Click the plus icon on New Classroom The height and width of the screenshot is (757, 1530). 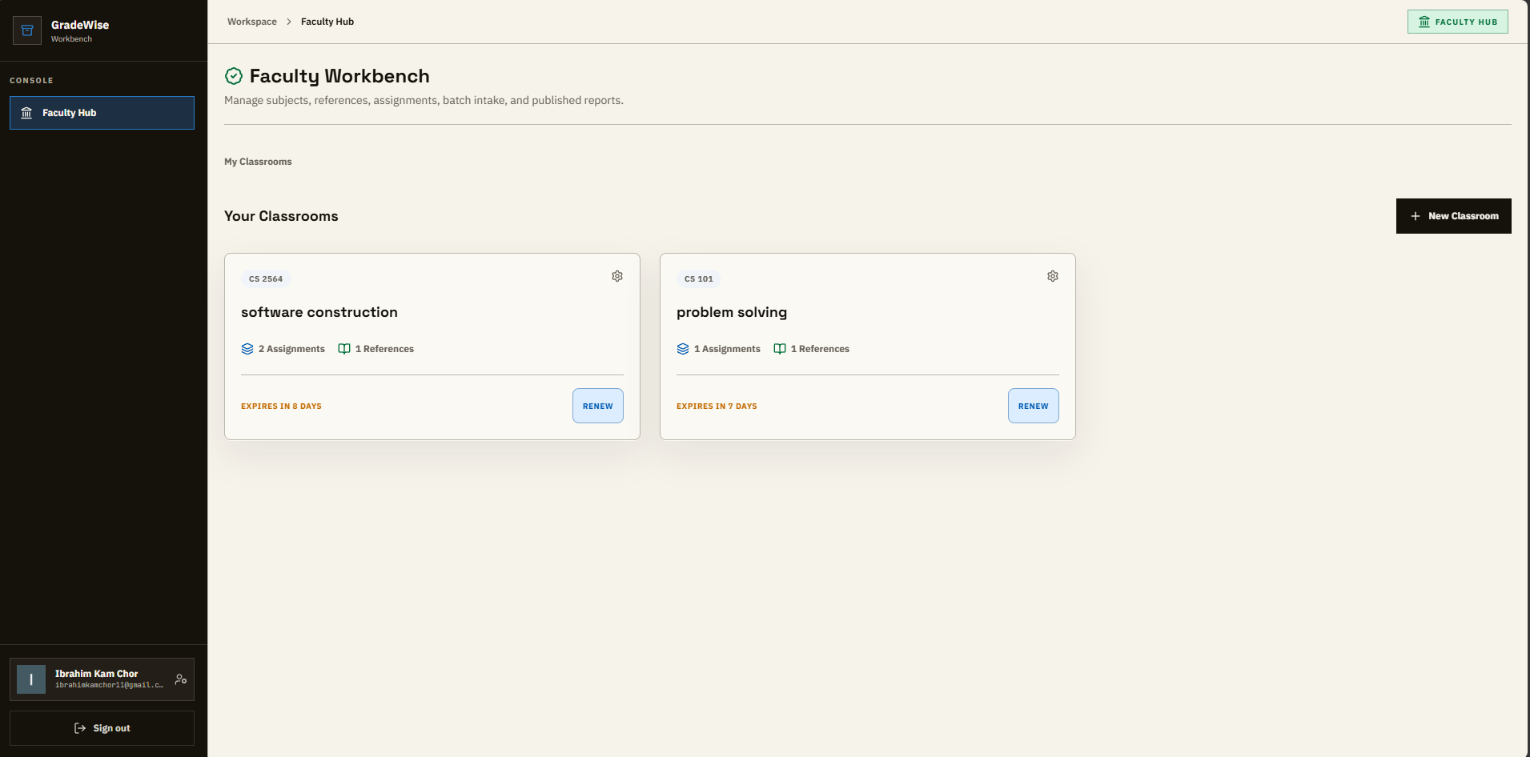(1416, 216)
